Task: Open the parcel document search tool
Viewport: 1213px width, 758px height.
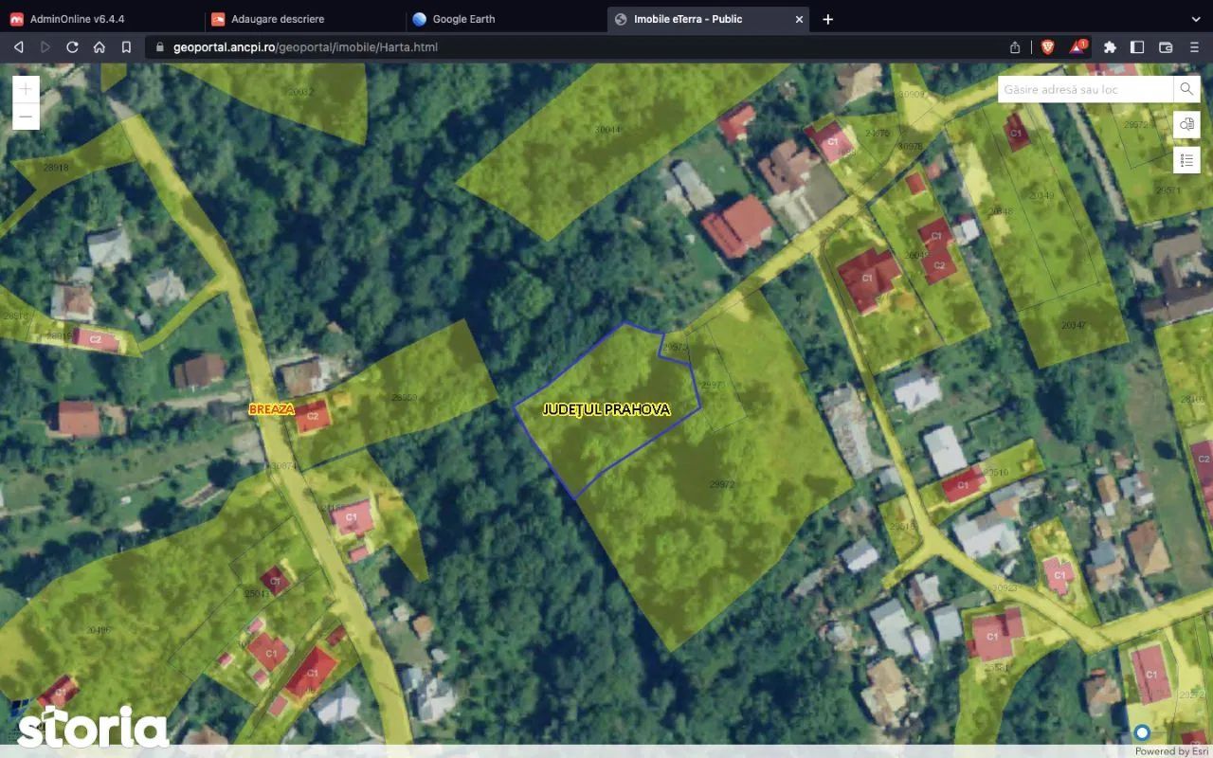Action: point(1186,124)
